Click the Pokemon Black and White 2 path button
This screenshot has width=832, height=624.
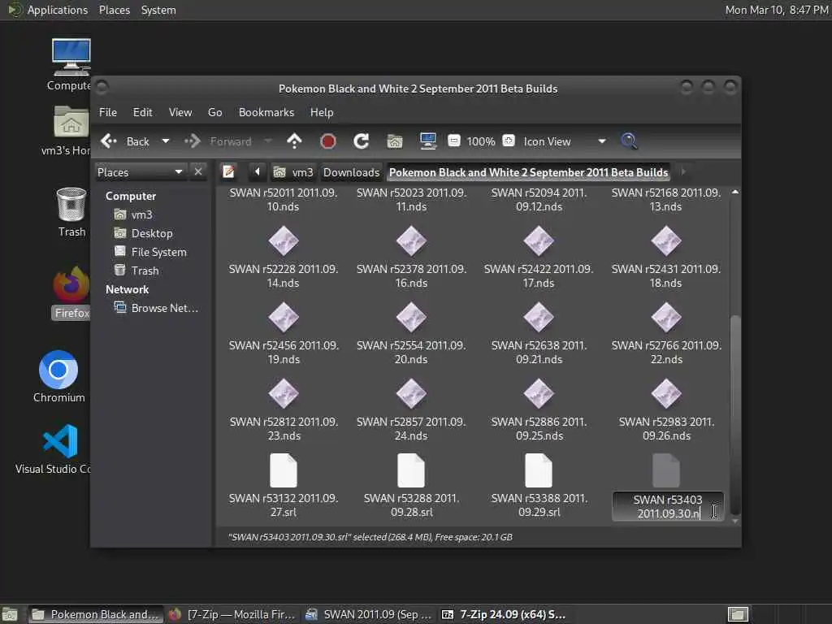pyautogui.click(x=528, y=172)
